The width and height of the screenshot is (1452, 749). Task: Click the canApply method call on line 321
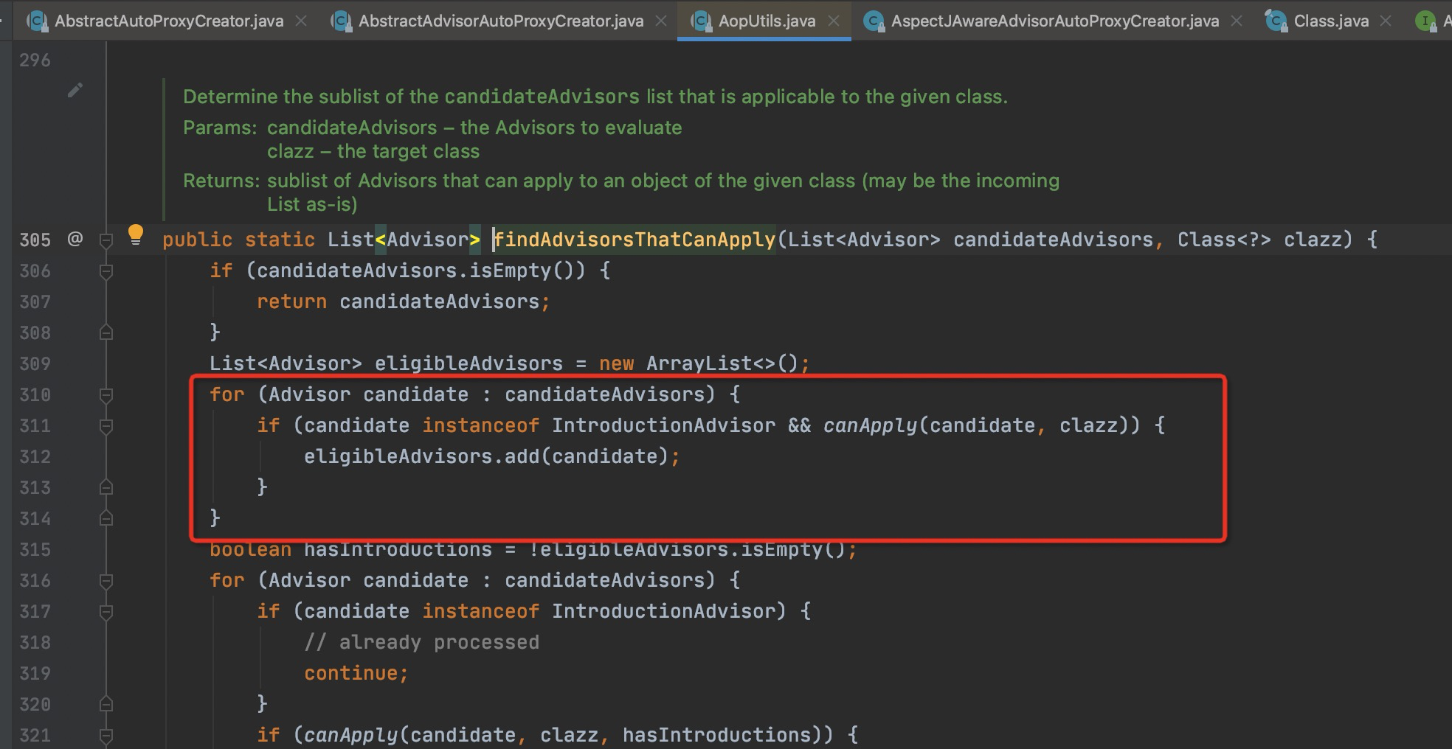[x=356, y=734]
